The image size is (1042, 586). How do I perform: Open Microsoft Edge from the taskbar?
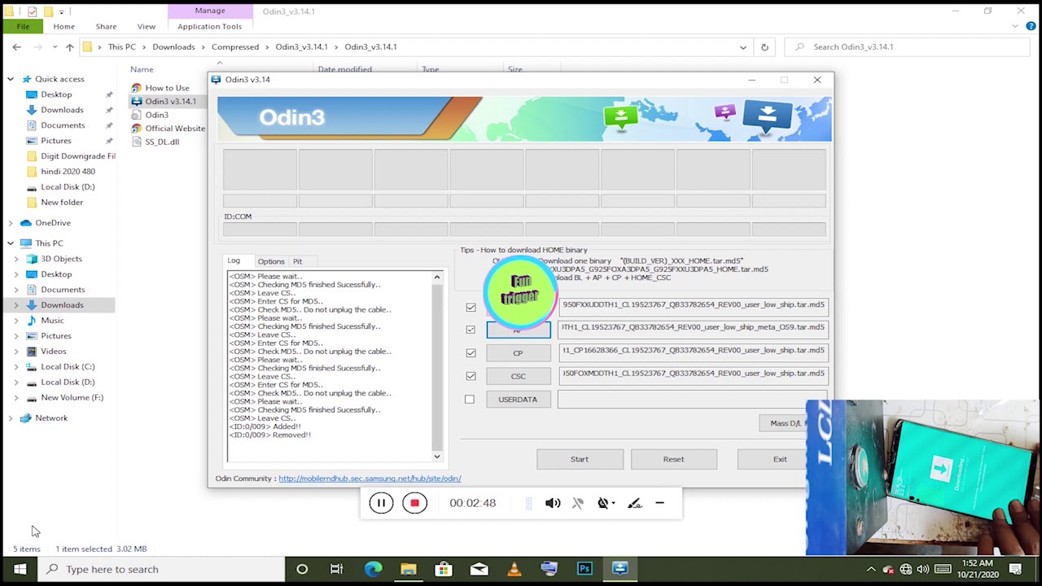(373, 569)
